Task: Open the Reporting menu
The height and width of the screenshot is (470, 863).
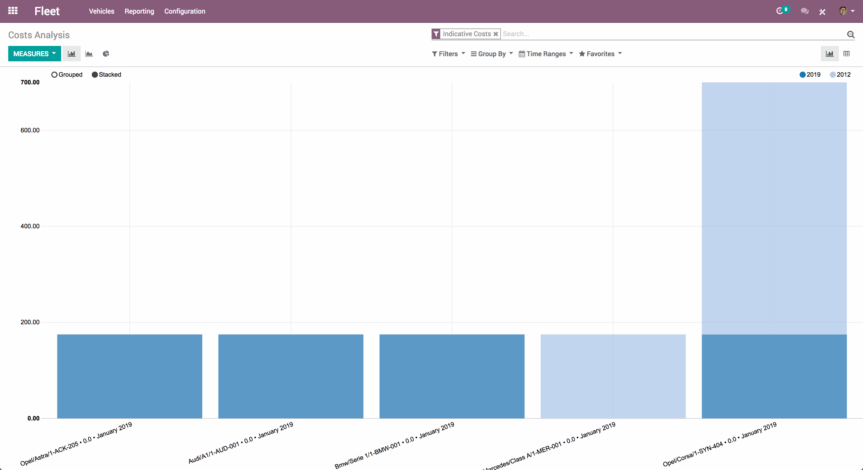Action: click(x=139, y=11)
